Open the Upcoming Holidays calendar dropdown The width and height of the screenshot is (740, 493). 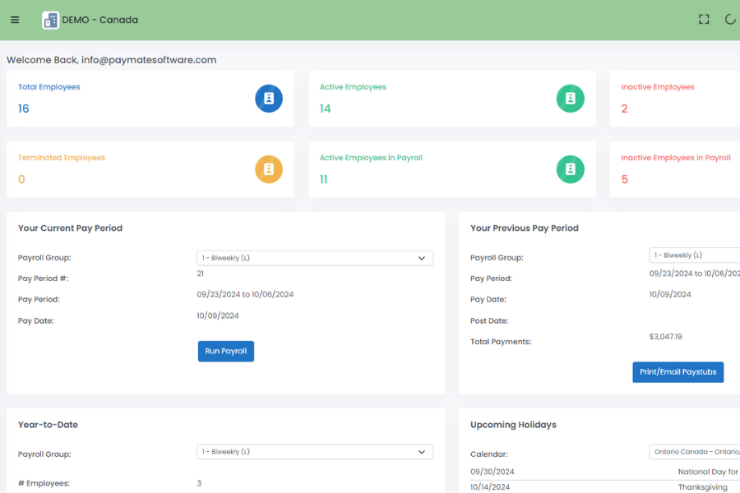click(x=695, y=452)
